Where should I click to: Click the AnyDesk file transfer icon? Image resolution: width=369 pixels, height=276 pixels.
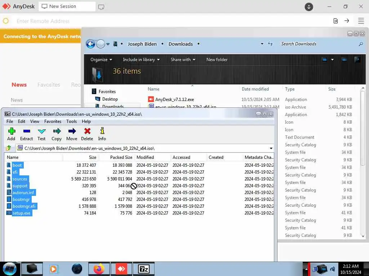click(x=335, y=21)
